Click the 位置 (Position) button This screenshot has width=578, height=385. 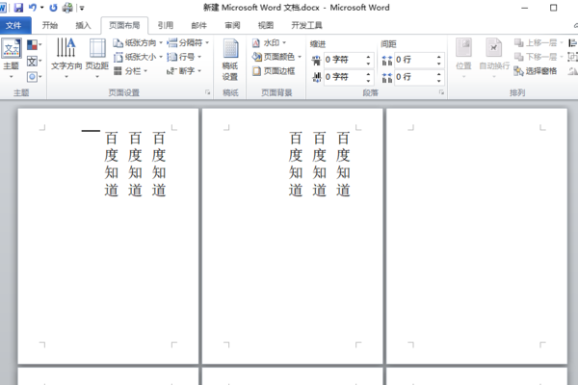[x=463, y=59]
